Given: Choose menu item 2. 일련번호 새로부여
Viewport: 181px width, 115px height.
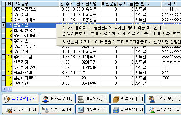Looking at the screenshot, I should point(119,34).
